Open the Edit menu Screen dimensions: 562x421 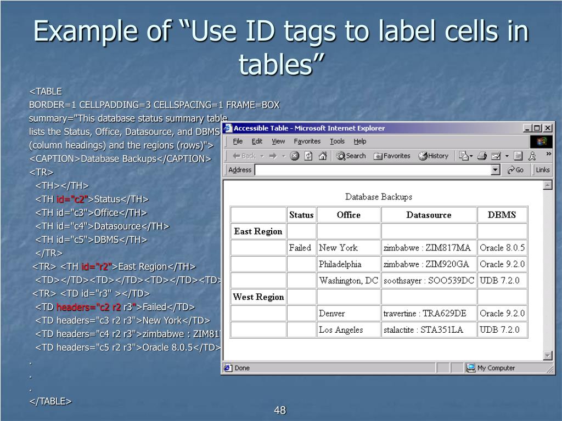257,141
